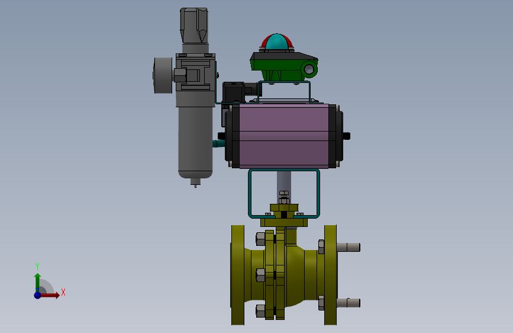This screenshot has width=513, height=333.
Task: Select the regulator adjustment knob on top
Action: coord(194,25)
